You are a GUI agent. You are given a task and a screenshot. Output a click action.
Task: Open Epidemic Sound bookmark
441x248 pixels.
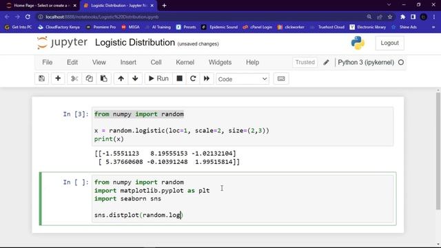coord(220,27)
